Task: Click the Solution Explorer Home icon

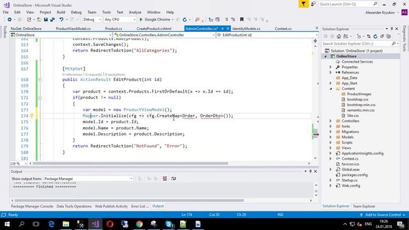Action: coord(339,36)
